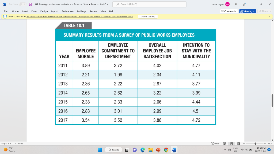This screenshot has height=154, width=274.
Task: Click the zoom out minus button
Action: pos(244,144)
